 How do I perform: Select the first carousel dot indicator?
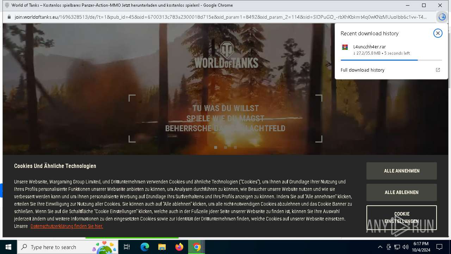pyautogui.click(x=216, y=147)
